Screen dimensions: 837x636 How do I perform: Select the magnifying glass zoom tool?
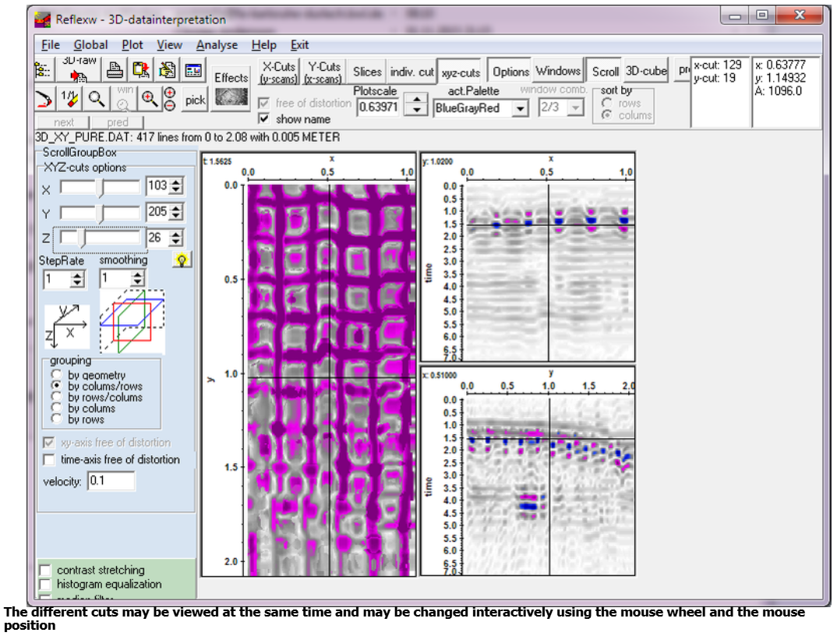(96, 98)
